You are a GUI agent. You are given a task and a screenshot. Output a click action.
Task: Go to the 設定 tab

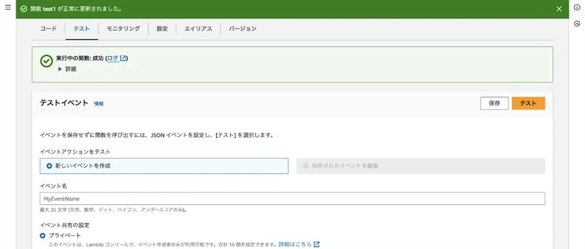[x=162, y=29]
